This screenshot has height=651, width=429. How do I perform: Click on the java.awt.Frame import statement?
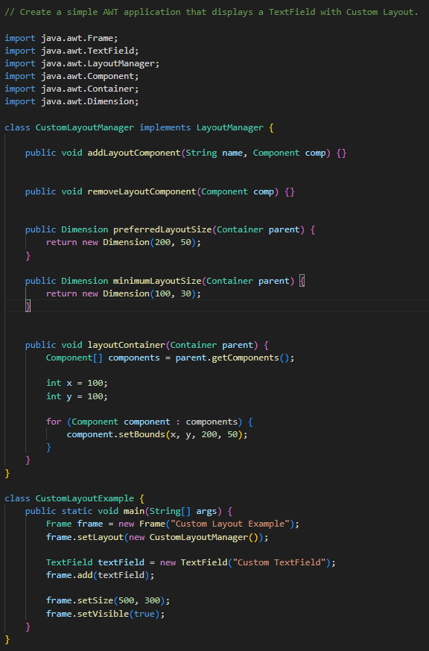pyautogui.click(x=62, y=38)
